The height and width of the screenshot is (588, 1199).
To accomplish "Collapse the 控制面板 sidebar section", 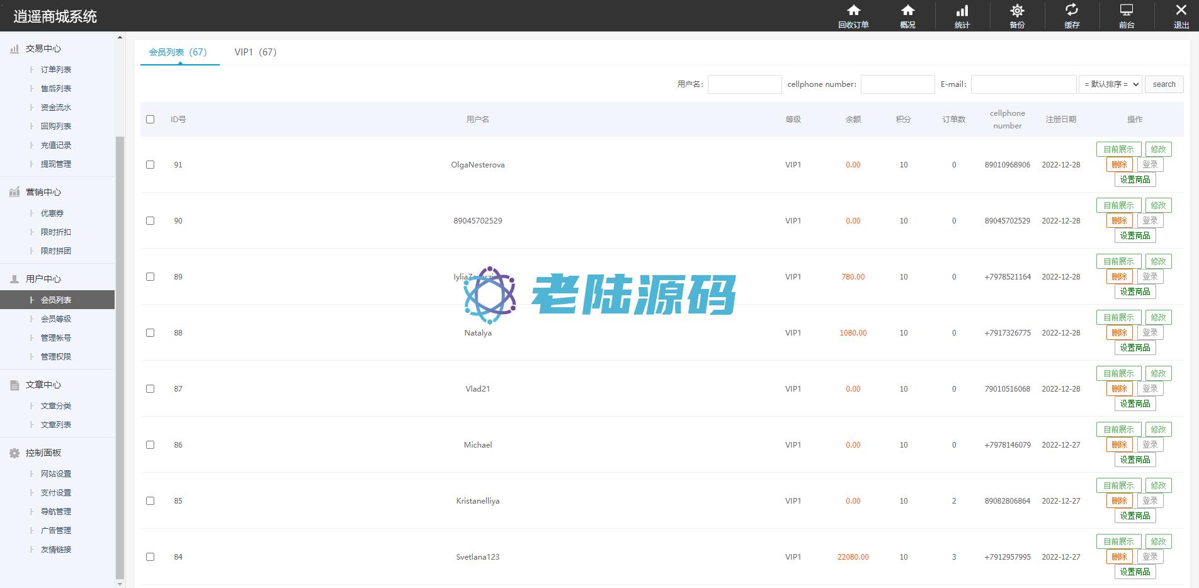I will point(43,453).
